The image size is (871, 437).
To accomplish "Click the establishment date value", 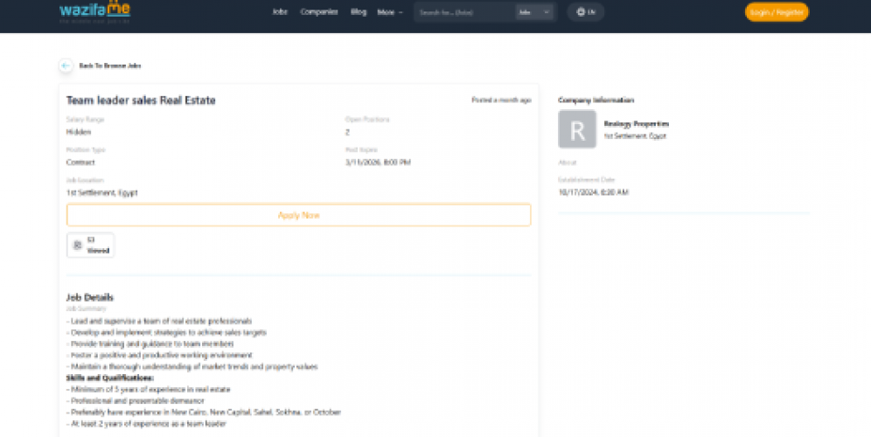I will tap(593, 192).
